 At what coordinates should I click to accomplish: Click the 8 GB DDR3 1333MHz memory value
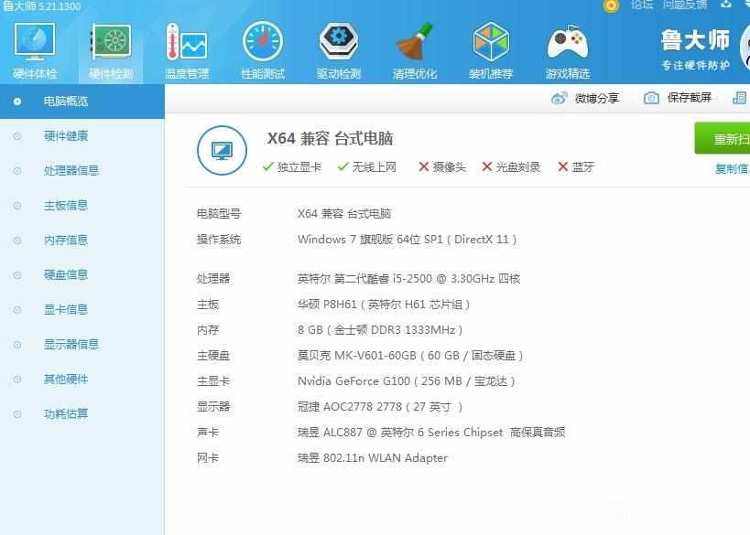click(380, 330)
